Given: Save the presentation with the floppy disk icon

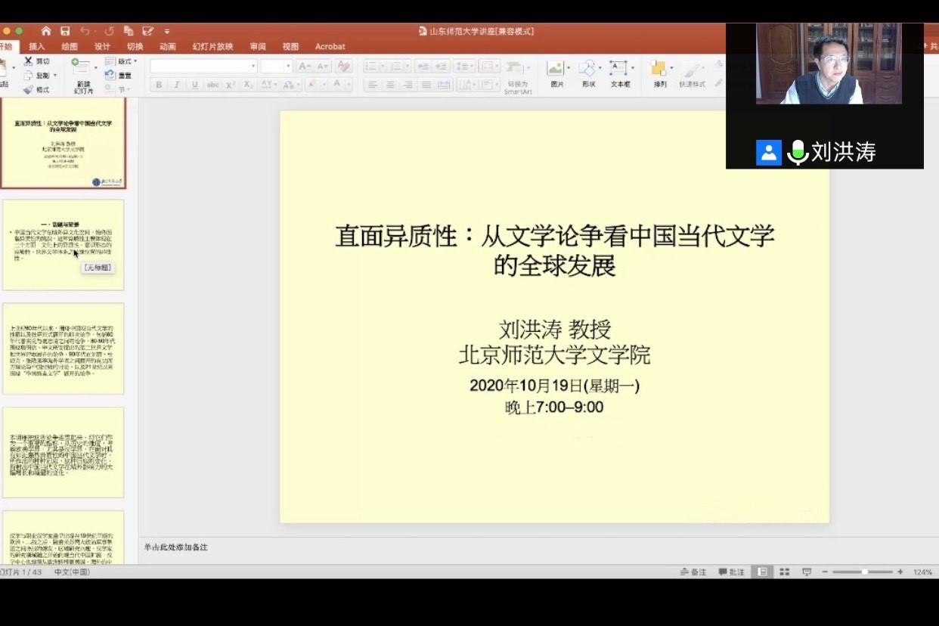Looking at the screenshot, I should (65, 31).
